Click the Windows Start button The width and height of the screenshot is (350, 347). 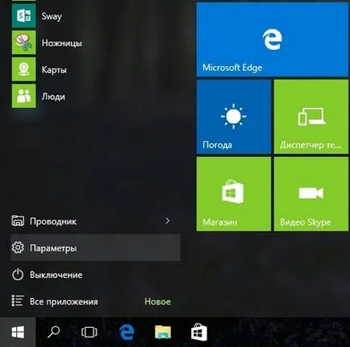pos(18,333)
